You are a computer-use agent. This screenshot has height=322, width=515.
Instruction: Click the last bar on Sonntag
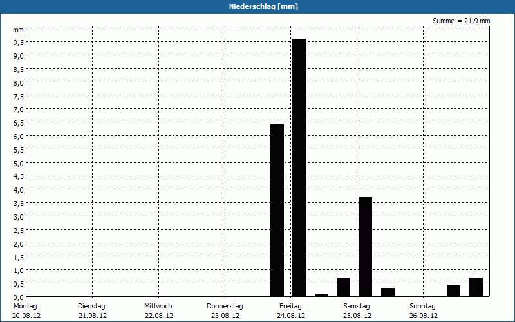click(x=476, y=287)
